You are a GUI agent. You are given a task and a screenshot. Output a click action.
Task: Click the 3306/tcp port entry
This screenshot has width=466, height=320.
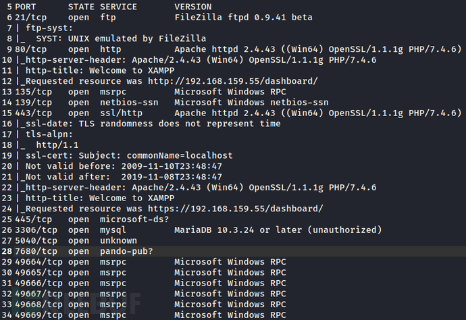[35, 230]
